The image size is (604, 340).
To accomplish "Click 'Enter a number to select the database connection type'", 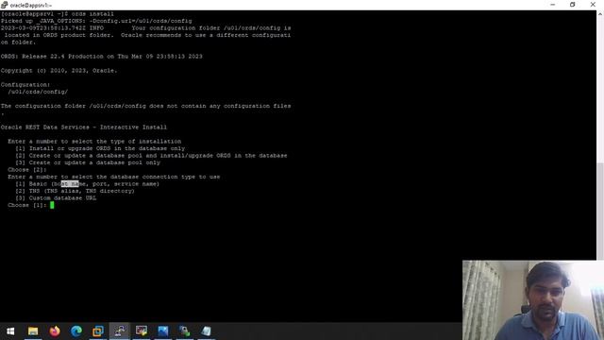I will point(114,177).
